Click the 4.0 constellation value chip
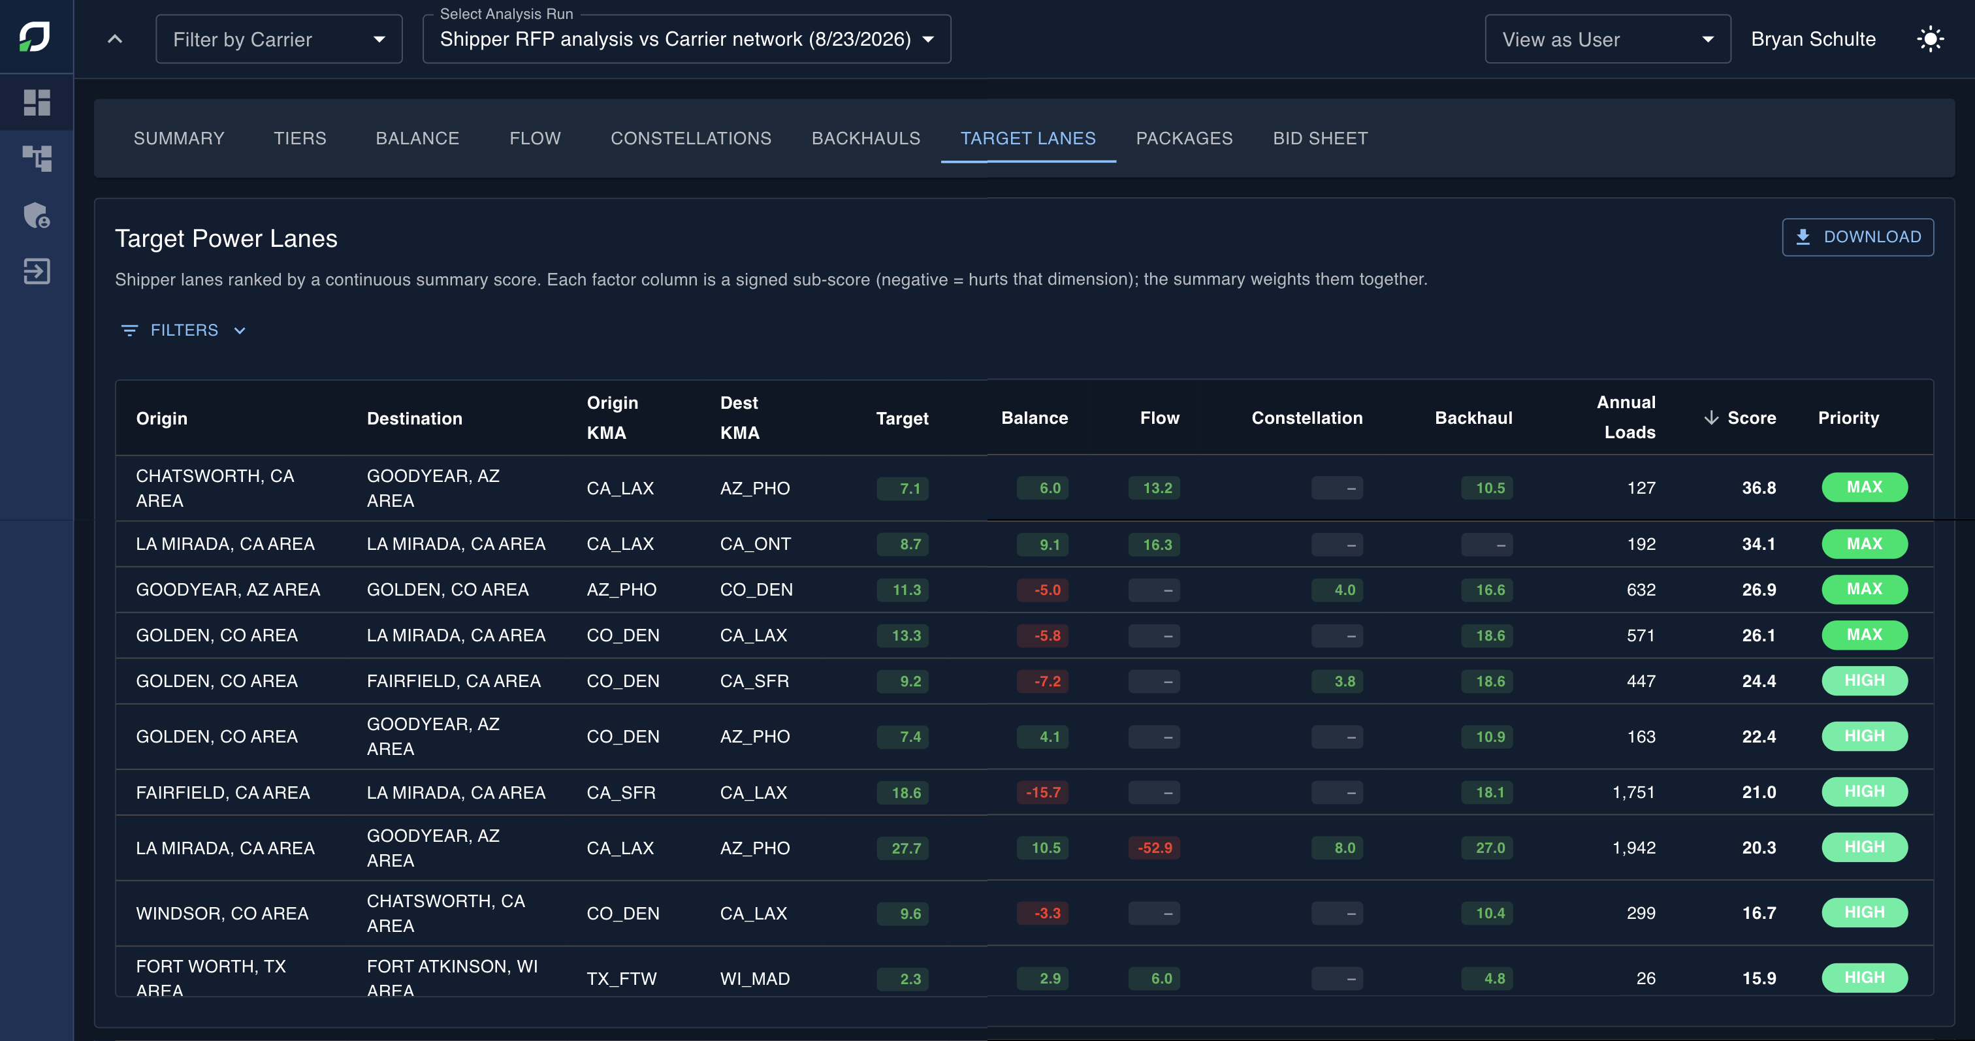Image resolution: width=1975 pixels, height=1041 pixels. tap(1338, 590)
